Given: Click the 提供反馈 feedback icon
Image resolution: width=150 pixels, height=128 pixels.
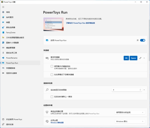Looking at the screenshot, I should click(x=3, y=124).
